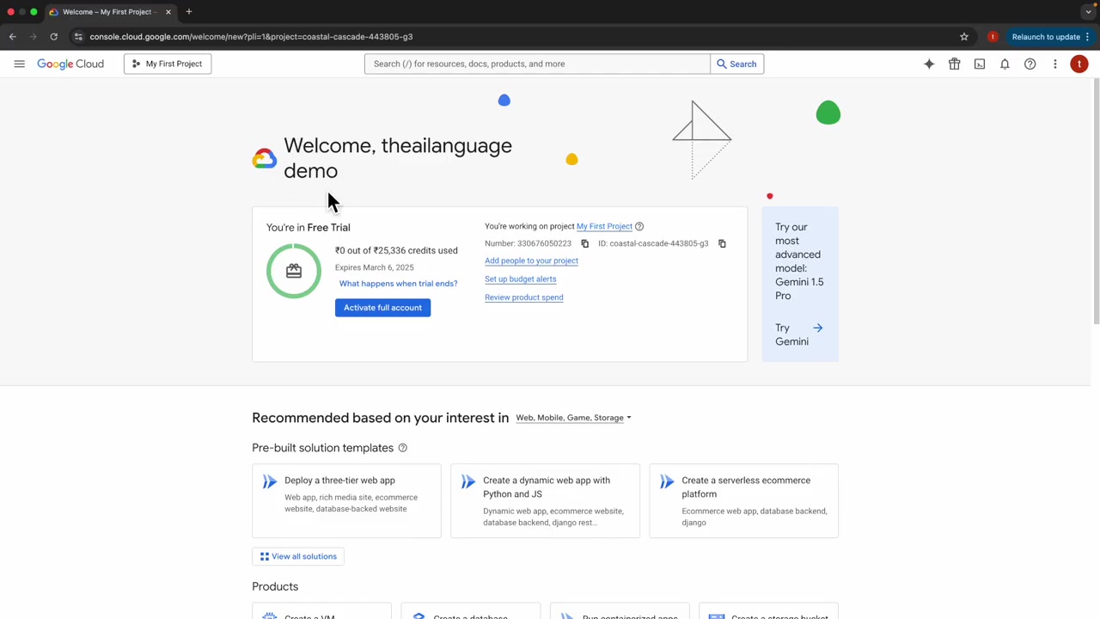Close the Welcome – My First Project tab

[168, 12]
